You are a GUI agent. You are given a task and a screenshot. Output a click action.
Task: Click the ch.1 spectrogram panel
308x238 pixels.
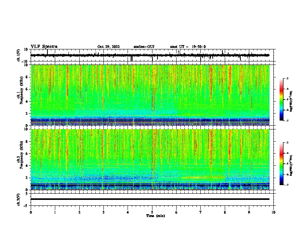pyautogui.click(x=150, y=95)
